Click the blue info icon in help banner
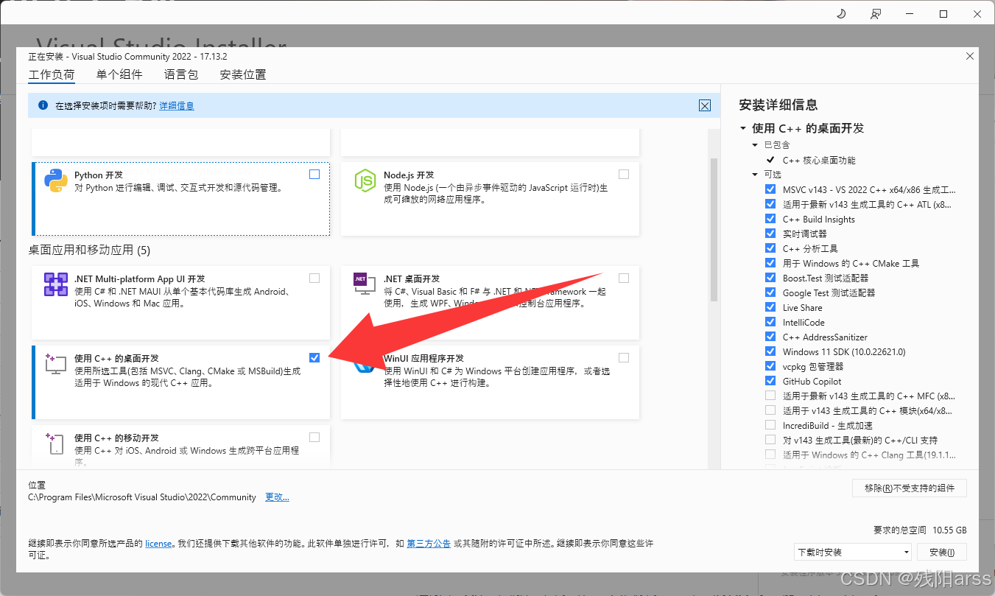Image resolution: width=995 pixels, height=596 pixels. click(43, 105)
